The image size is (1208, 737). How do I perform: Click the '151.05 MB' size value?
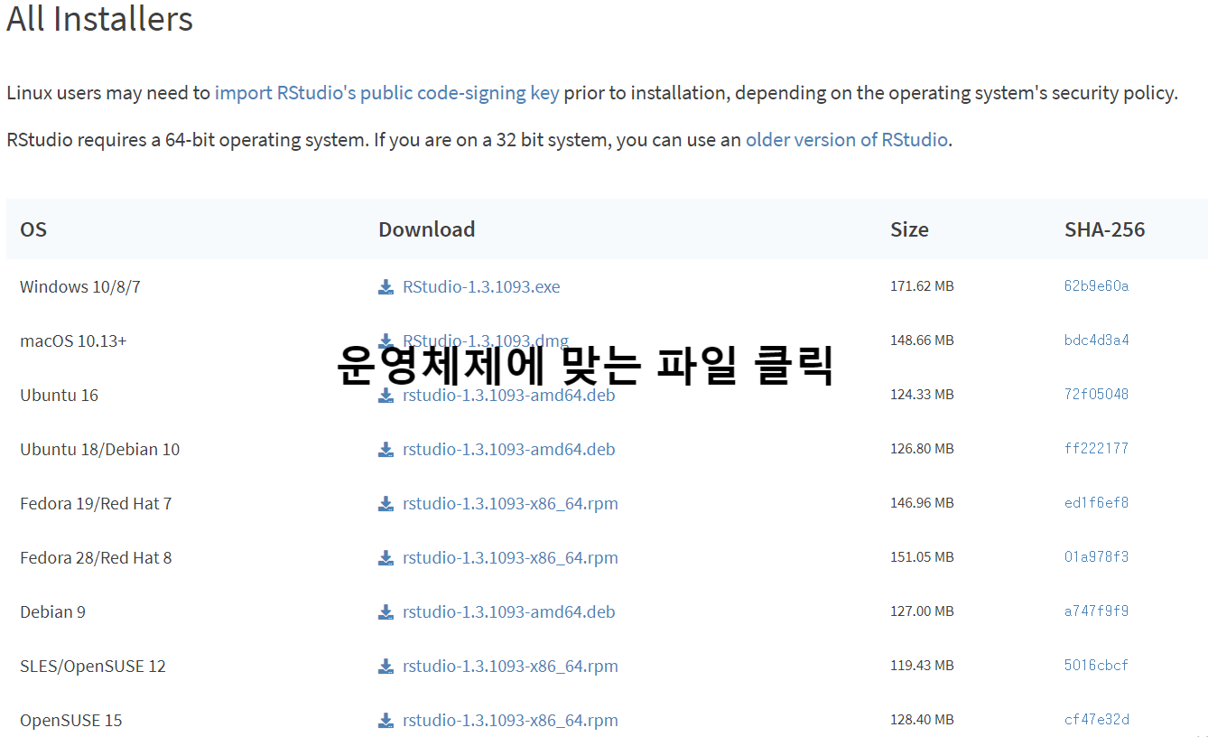(x=922, y=557)
